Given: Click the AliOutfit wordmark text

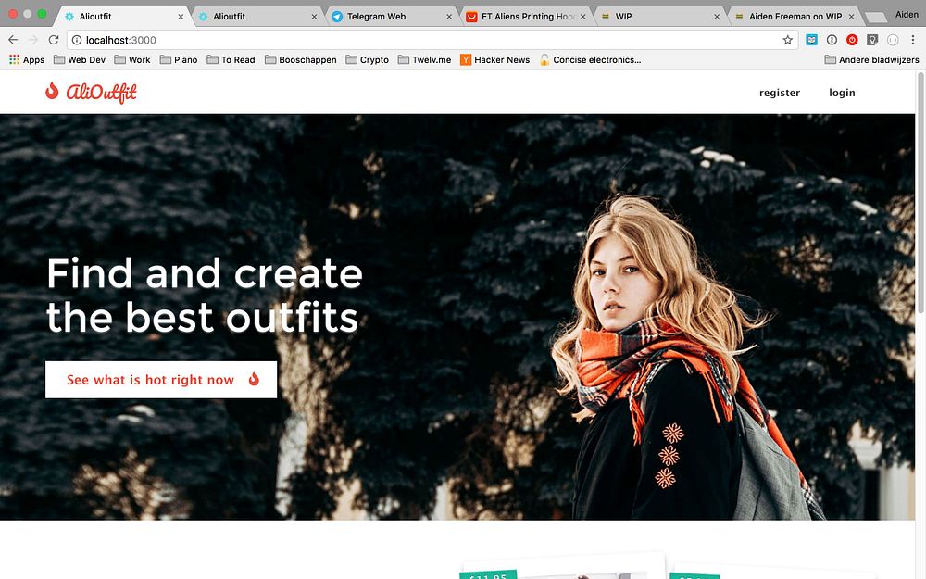Looking at the screenshot, I should 102,93.
